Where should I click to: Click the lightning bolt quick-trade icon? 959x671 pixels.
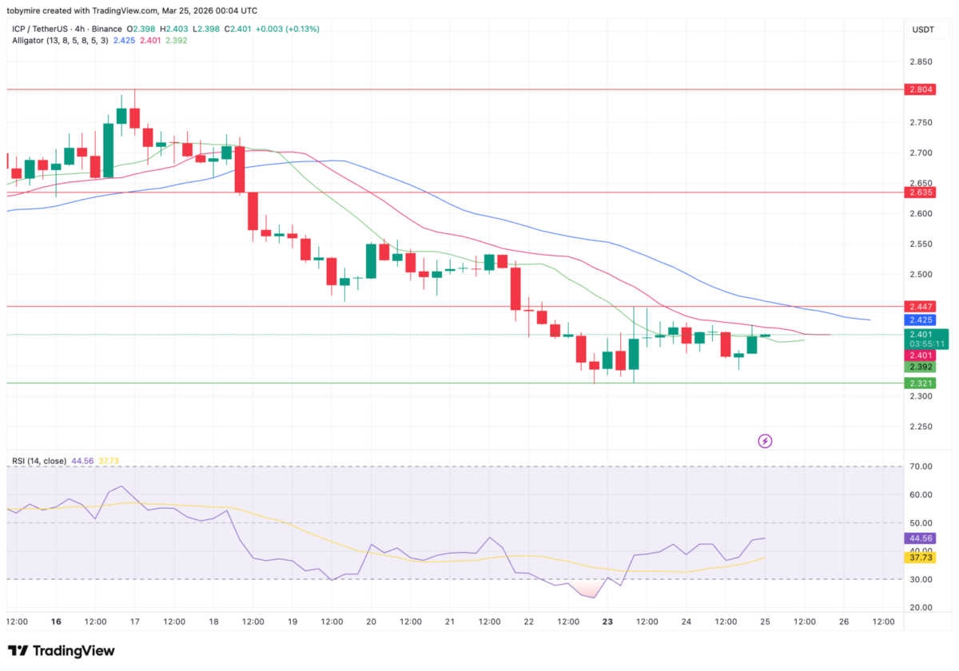point(765,441)
